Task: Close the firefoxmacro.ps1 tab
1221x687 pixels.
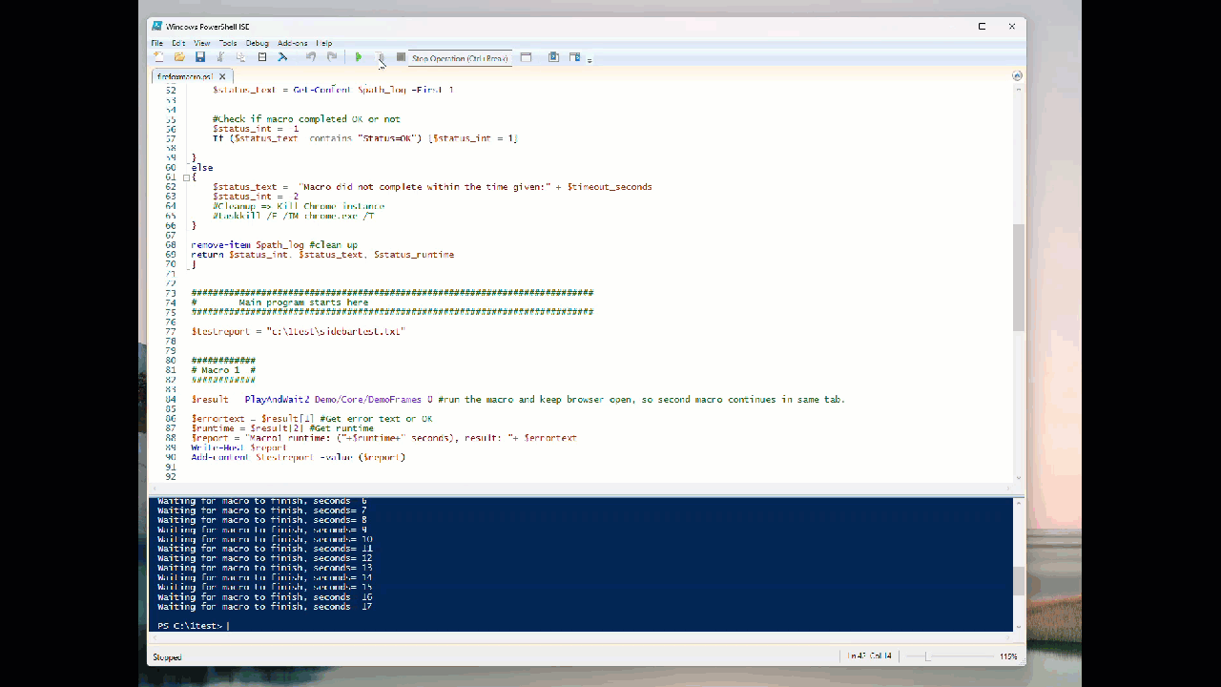Action: [x=222, y=76]
